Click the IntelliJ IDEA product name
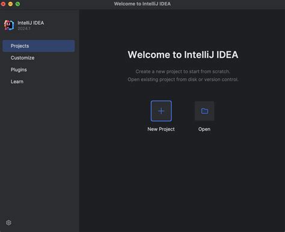The image size is (285, 232). coord(31,23)
